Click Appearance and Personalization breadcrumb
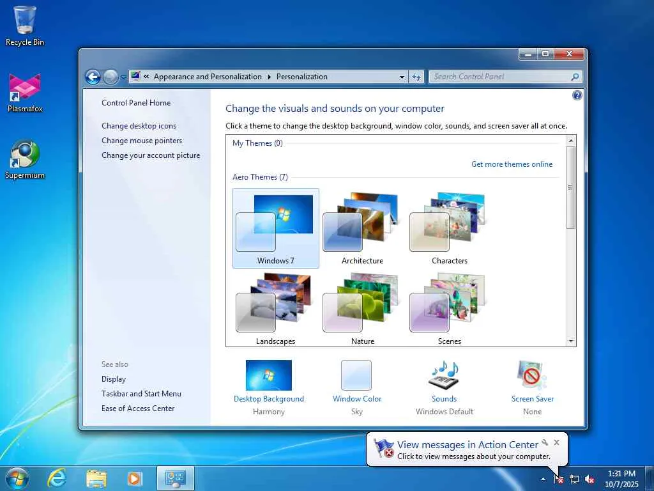Viewport: 654px width, 491px height. pos(208,77)
